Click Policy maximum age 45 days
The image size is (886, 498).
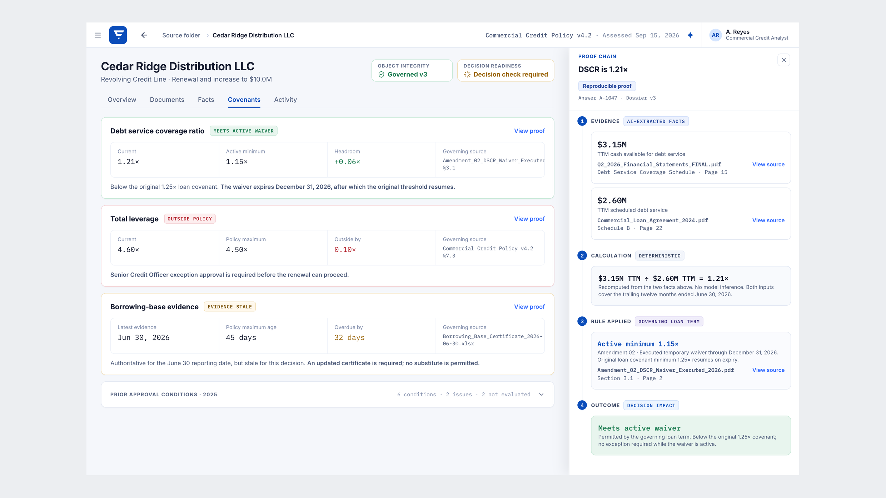pos(241,337)
